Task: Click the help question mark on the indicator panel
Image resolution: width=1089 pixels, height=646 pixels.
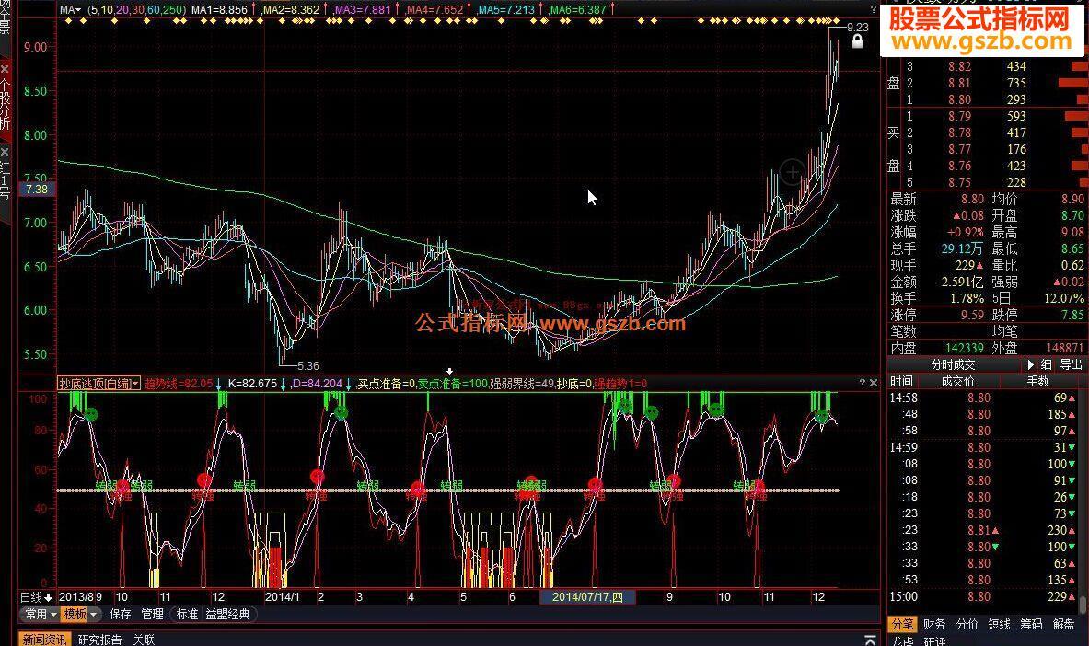Action: [x=863, y=383]
